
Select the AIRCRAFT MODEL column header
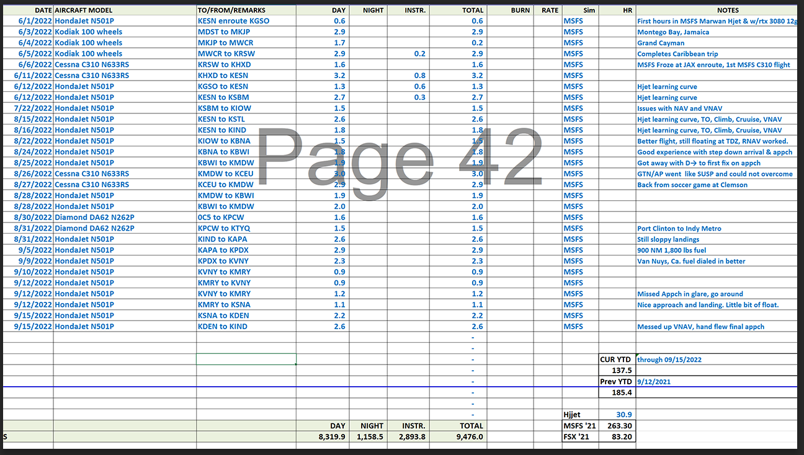[x=125, y=10]
